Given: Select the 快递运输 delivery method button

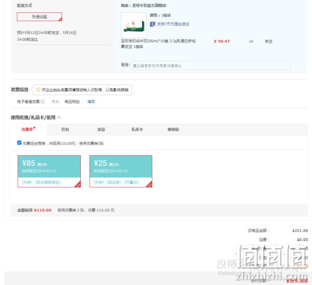Looking at the screenshot, I should (x=39, y=17).
